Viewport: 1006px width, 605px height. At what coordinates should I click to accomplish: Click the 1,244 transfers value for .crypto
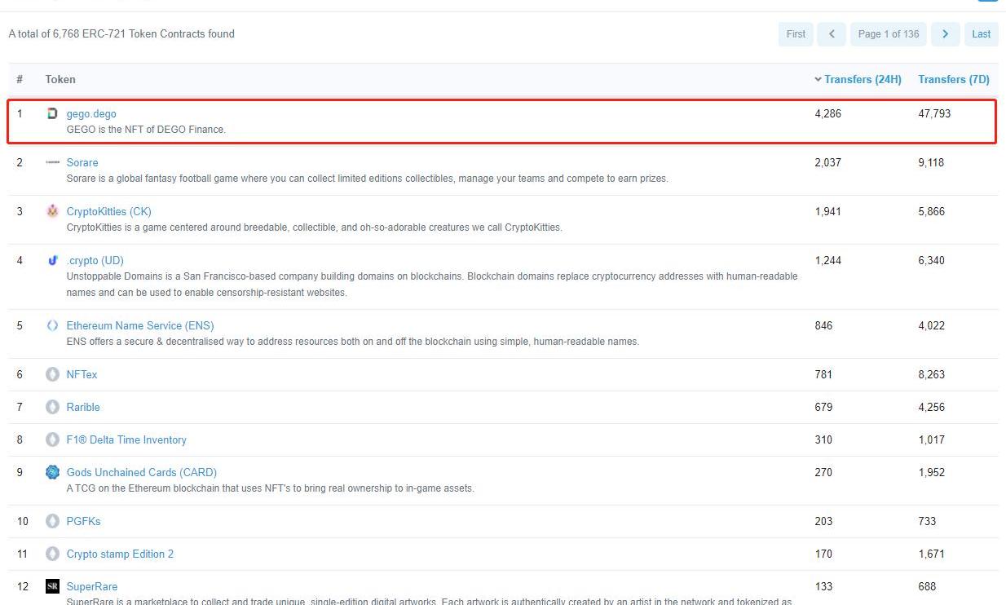pos(827,260)
